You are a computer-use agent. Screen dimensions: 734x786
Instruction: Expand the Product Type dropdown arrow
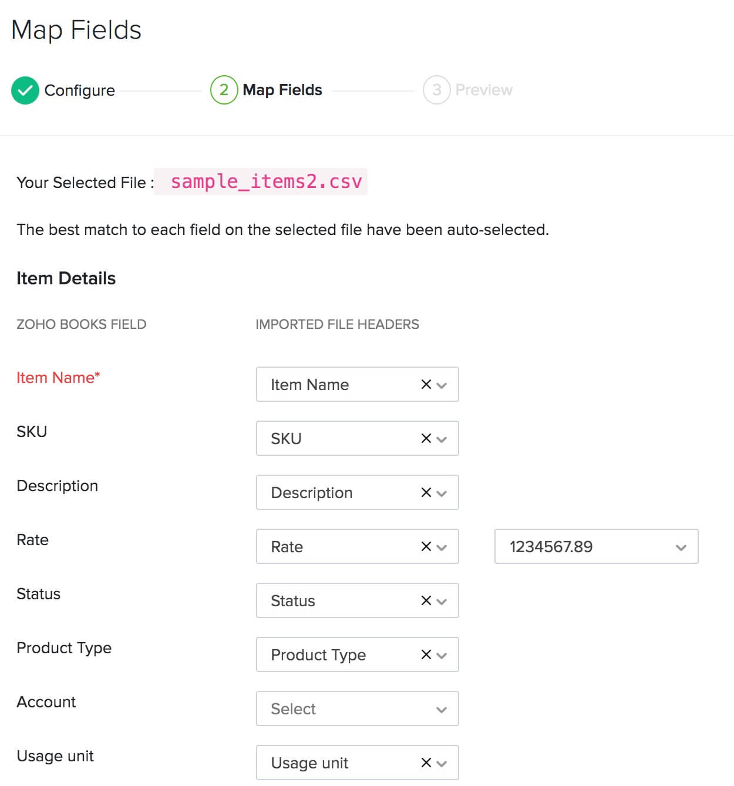click(442, 656)
